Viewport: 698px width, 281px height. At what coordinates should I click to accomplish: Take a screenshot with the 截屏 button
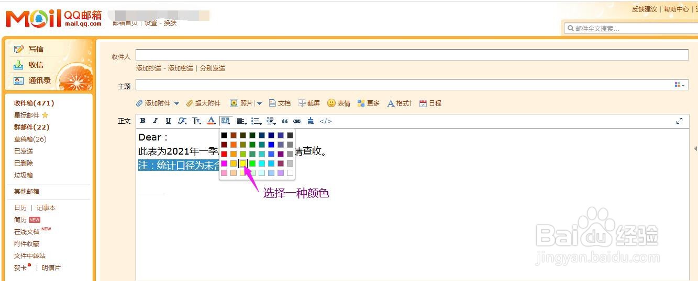(309, 103)
